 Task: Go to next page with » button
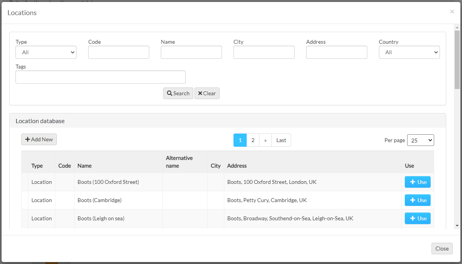(266, 140)
